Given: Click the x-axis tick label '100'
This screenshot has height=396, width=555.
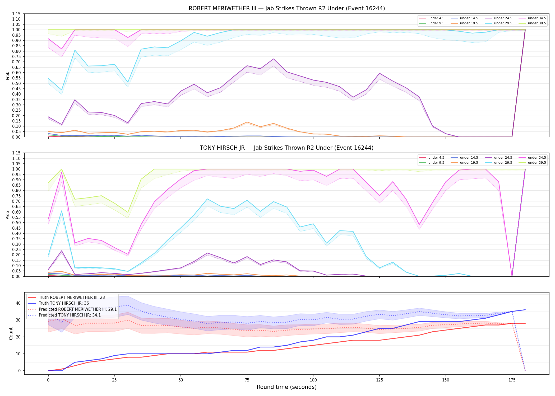Looking at the screenshot, I should click(x=313, y=380).
